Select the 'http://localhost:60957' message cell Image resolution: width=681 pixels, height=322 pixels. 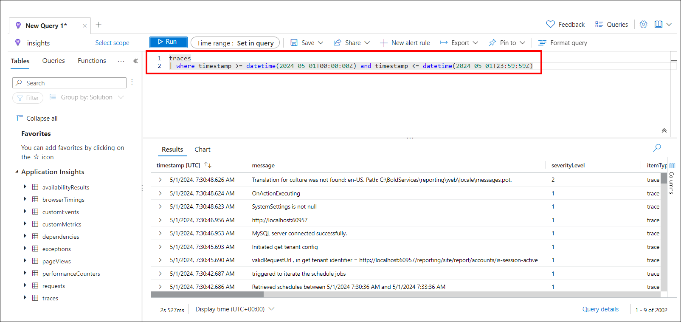[280, 220]
